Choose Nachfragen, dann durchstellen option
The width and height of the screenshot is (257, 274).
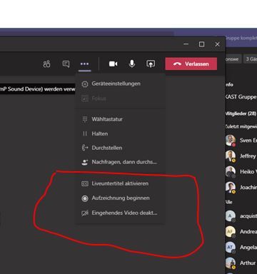[x=120, y=162]
